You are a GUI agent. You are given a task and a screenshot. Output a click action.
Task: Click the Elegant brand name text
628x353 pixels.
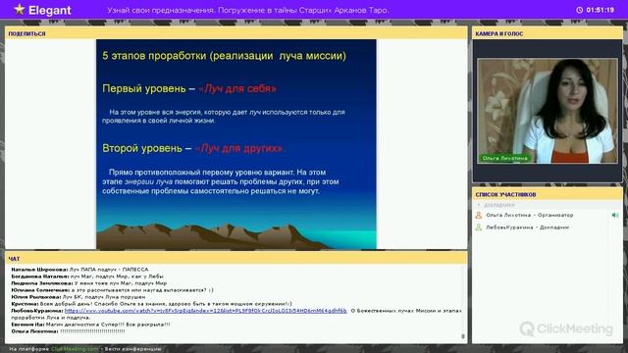50,10
